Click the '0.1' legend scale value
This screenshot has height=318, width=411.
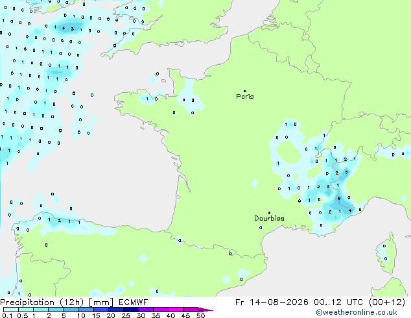(x=7, y=315)
